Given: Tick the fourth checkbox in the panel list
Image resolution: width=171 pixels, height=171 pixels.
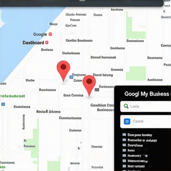Looking at the screenshot, I should click(x=124, y=150).
